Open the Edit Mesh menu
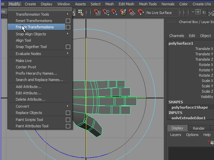The width and height of the screenshot is (214, 160). (x=126, y=4)
